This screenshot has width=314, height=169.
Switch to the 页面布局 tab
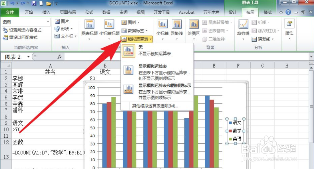click(x=68, y=13)
